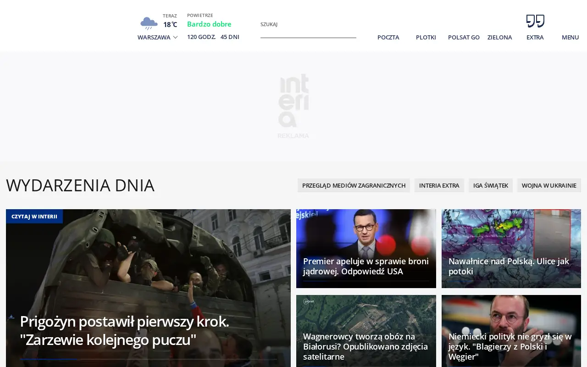Open the Wydarzenia dnia heading
587x367 pixels.
80,185
